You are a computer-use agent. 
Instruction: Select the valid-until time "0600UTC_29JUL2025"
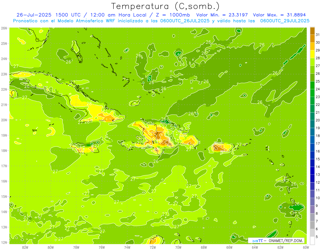pos(285,21)
